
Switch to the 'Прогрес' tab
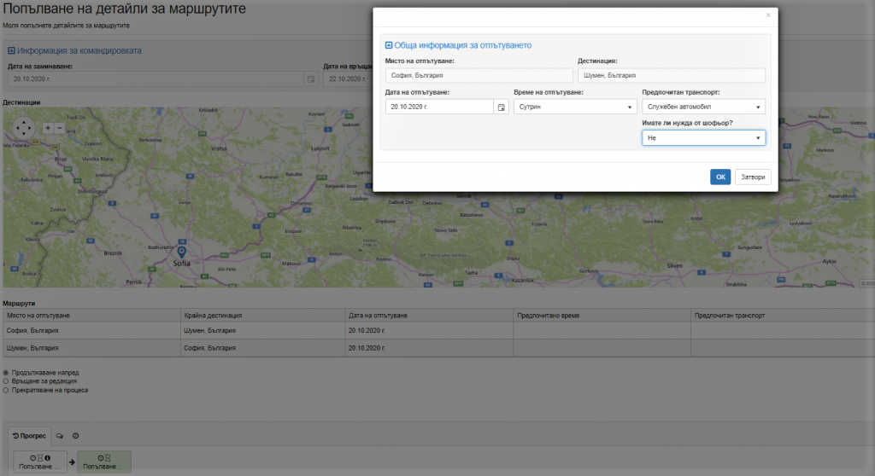pos(29,436)
